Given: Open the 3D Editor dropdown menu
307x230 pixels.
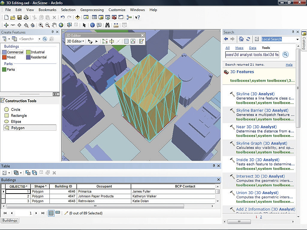Looking at the screenshot, I should [75, 41].
